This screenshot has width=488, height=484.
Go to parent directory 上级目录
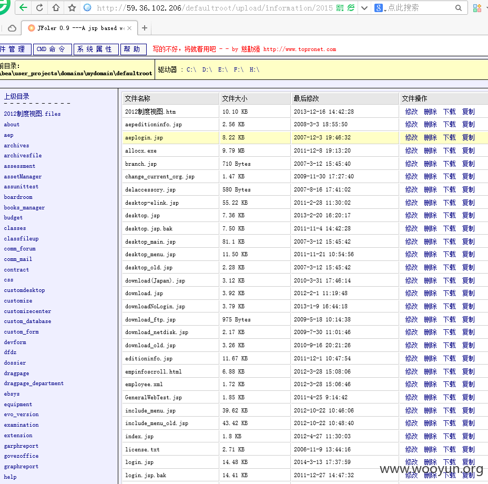pyautogui.click(x=16, y=97)
